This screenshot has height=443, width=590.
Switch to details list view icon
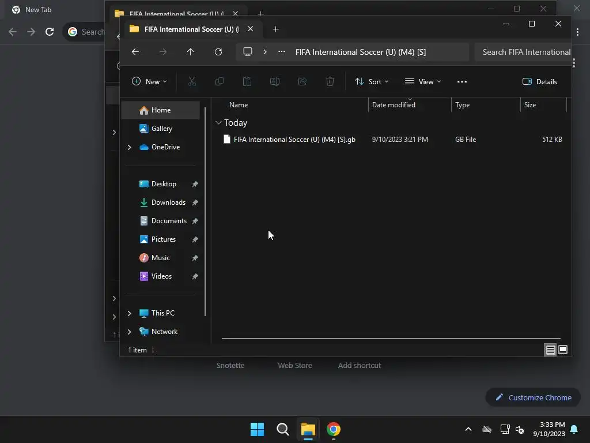(x=550, y=350)
